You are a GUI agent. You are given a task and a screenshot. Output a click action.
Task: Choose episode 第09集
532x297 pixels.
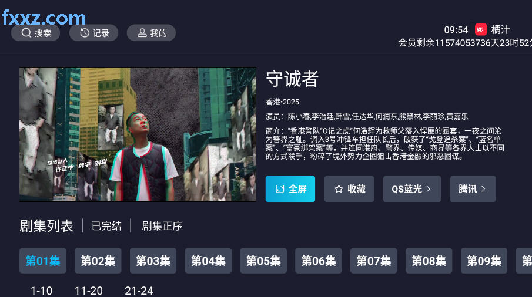[484, 261]
